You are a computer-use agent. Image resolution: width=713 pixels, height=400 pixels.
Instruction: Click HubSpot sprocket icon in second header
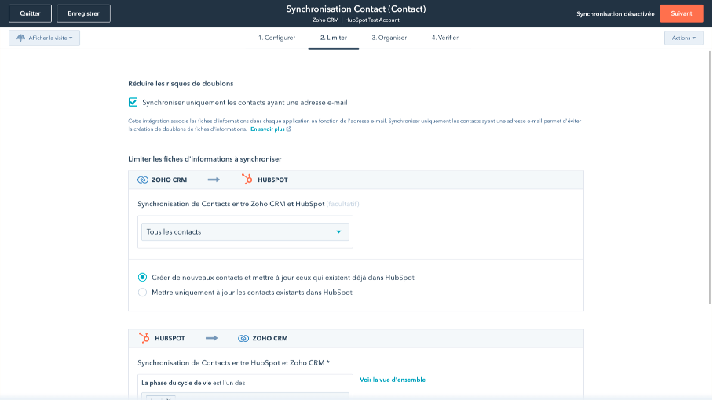(x=144, y=338)
